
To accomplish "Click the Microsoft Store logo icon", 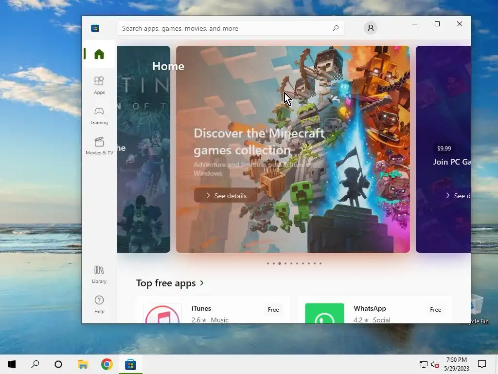I will [x=95, y=28].
